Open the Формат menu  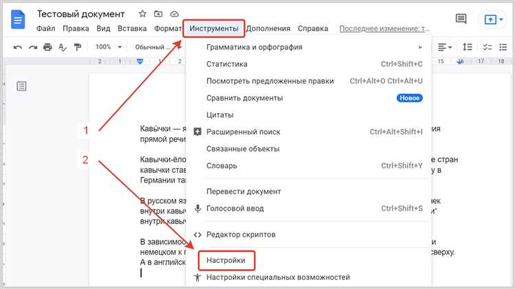[x=168, y=29]
